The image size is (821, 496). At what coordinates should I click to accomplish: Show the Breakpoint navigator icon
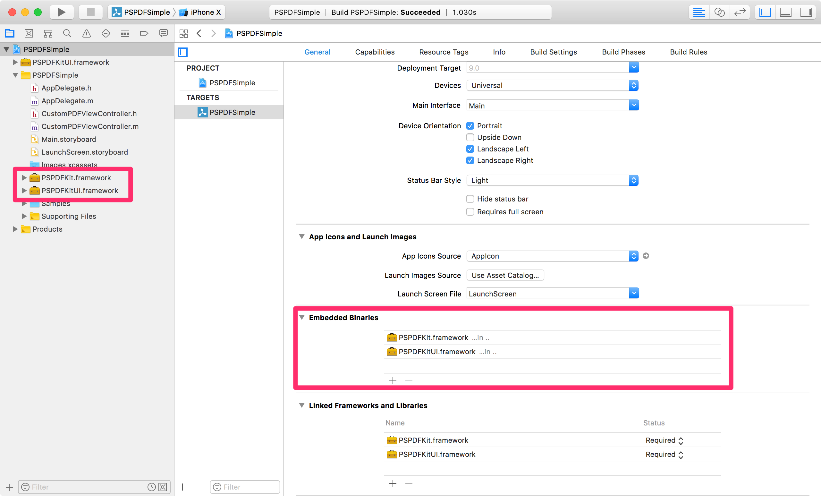pyautogui.click(x=144, y=33)
